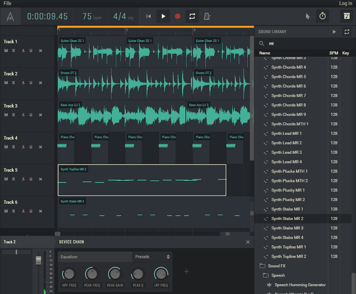Activate microphone recording on Track 3
356x294 pixels.
tap(23, 115)
